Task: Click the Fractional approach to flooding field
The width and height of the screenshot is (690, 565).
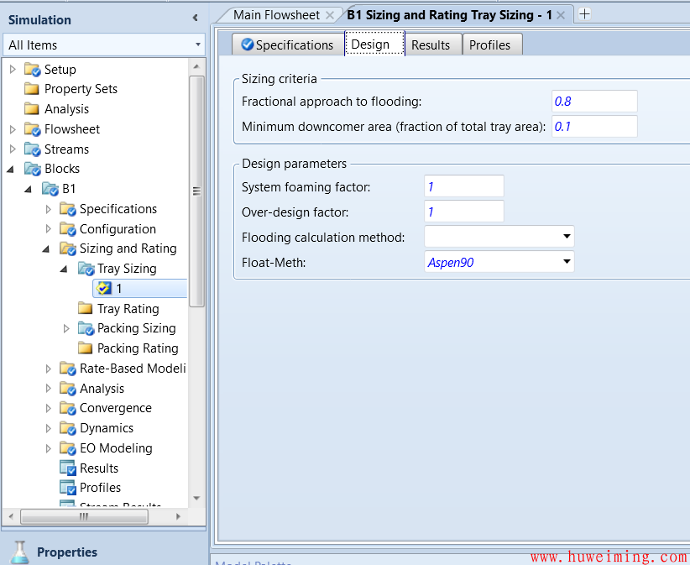Action: click(x=594, y=102)
